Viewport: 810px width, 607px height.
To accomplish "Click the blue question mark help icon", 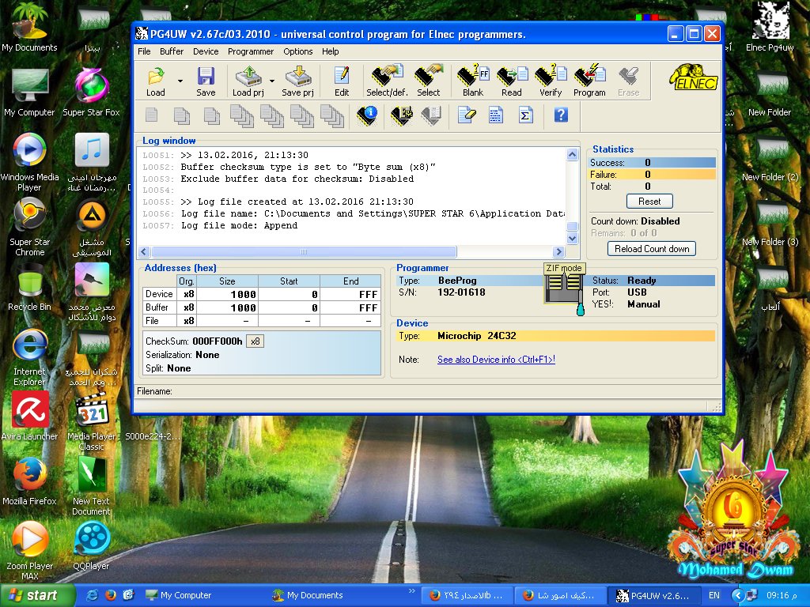I will pyautogui.click(x=561, y=115).
